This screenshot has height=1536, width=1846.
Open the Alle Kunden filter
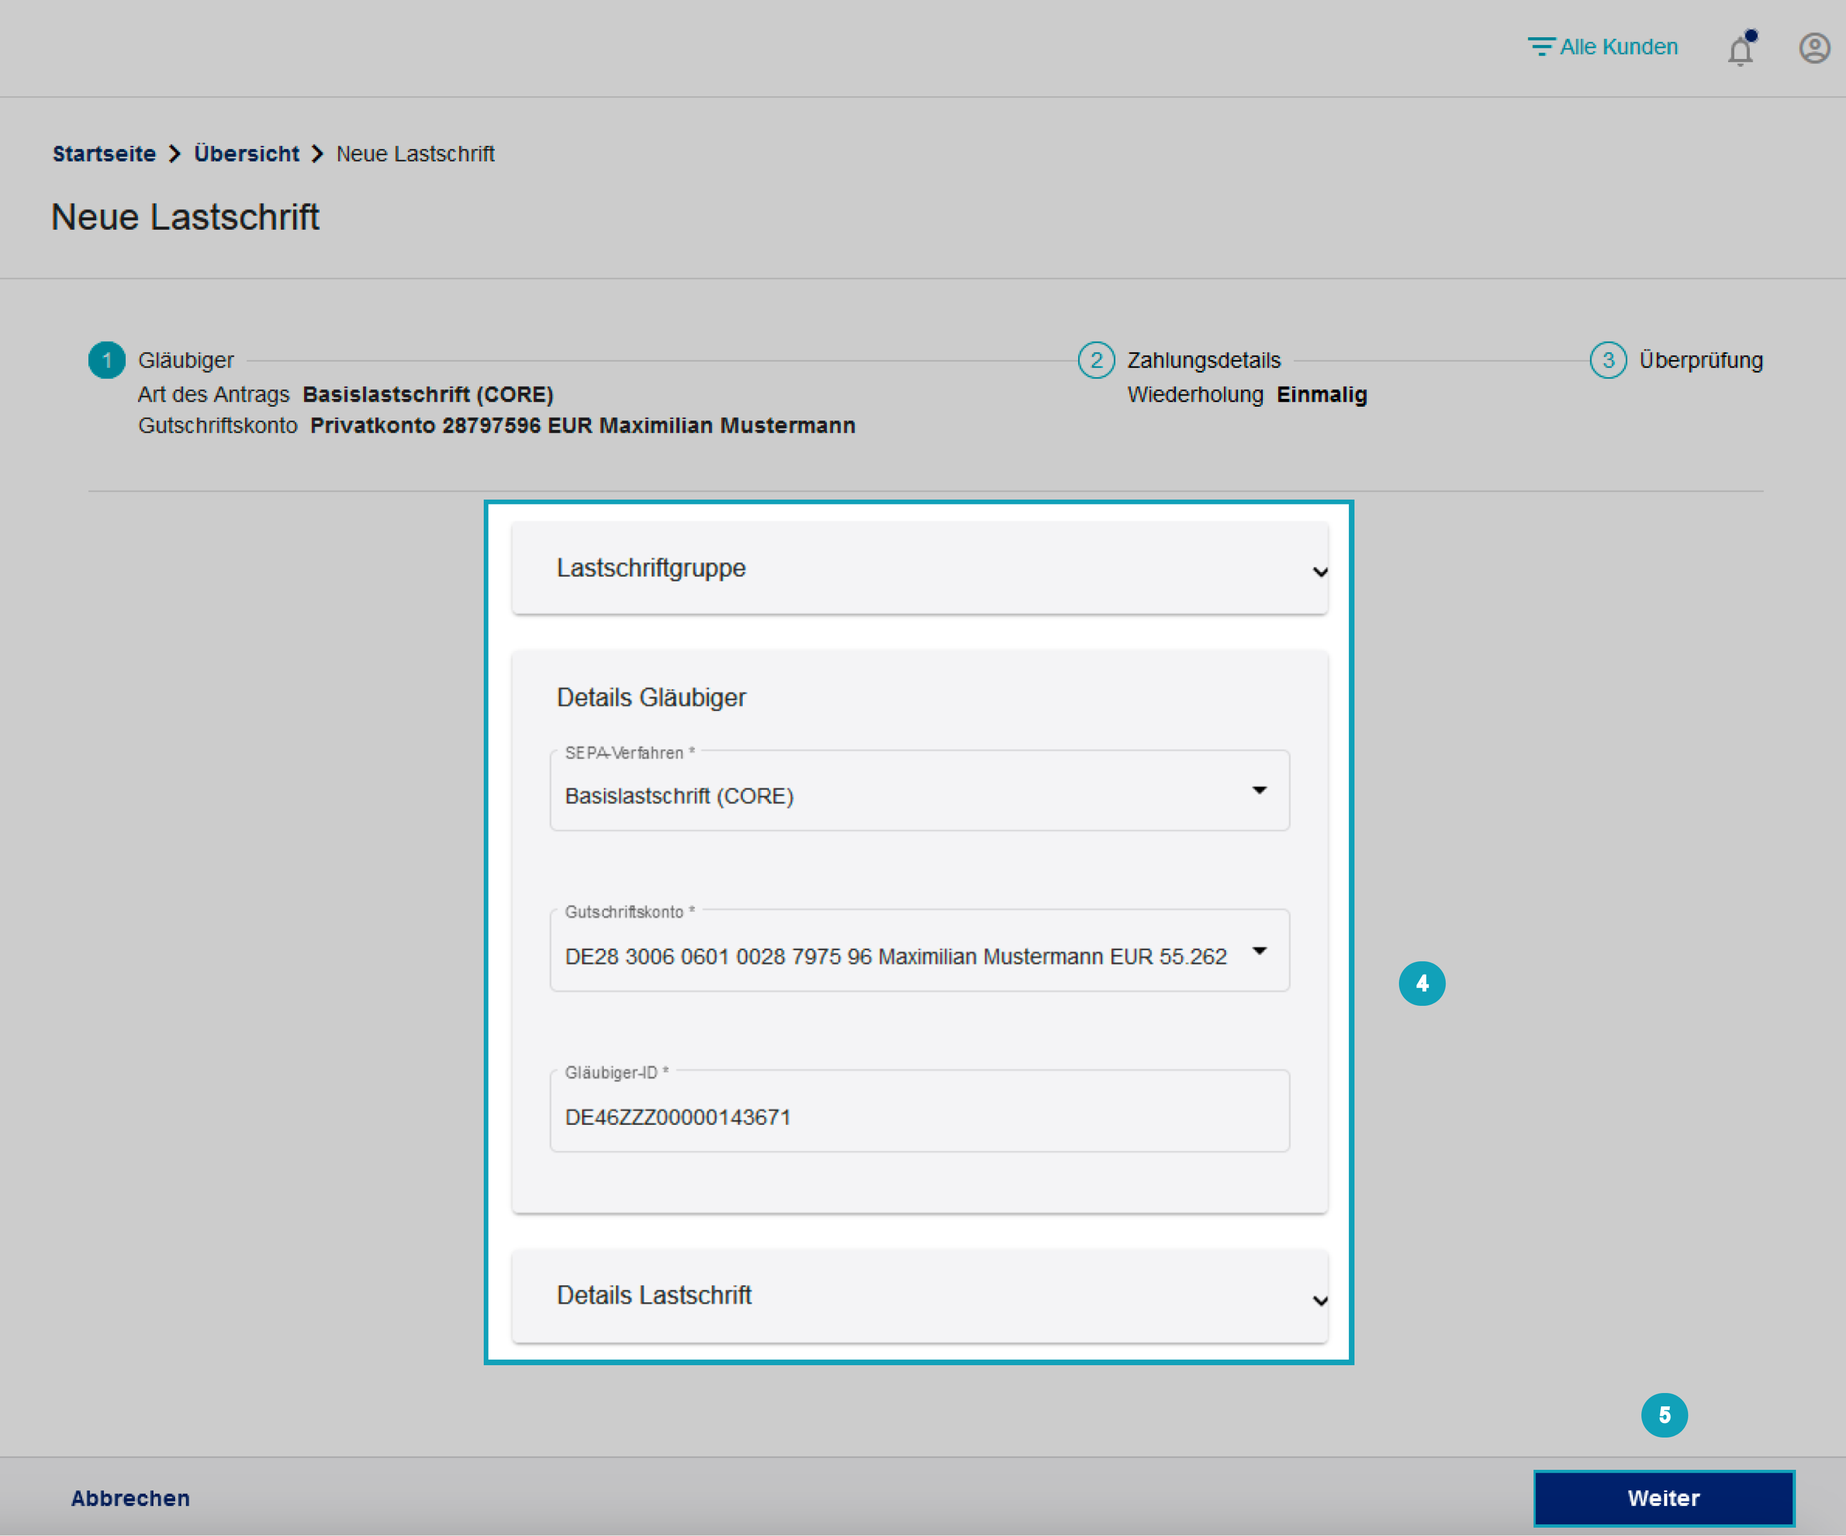point(1602,47)
